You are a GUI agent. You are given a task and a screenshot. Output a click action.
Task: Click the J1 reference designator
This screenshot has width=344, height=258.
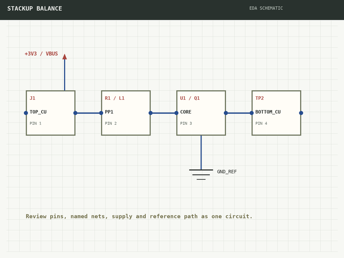[x=33, y=98]
